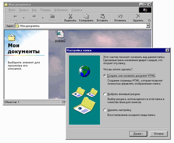
Task: Click the Назад (Back) toolbar arrow
Action: click(x=15, y=16)
